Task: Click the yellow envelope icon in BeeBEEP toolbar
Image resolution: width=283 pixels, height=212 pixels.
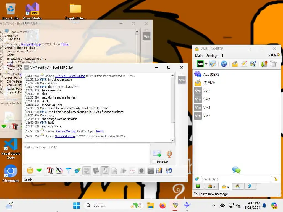Action: (235, 64)
